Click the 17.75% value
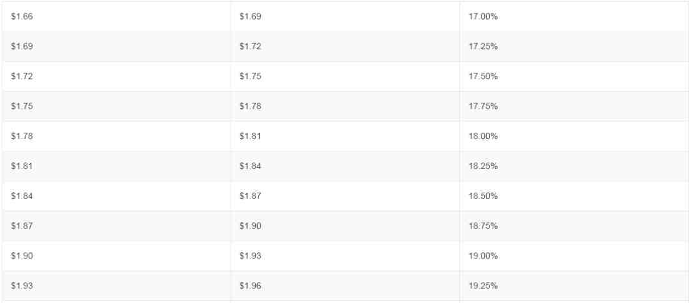 (483, 107)
